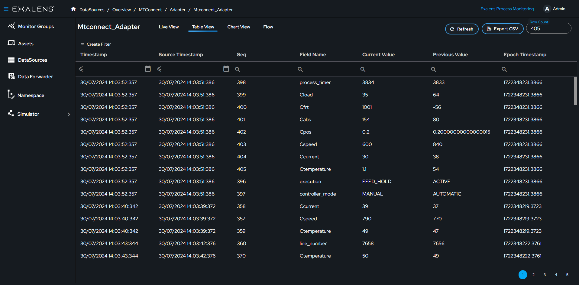Click the AUTOMATIC previous value
The width and height of the screenshot is (579, 285).
447,194
